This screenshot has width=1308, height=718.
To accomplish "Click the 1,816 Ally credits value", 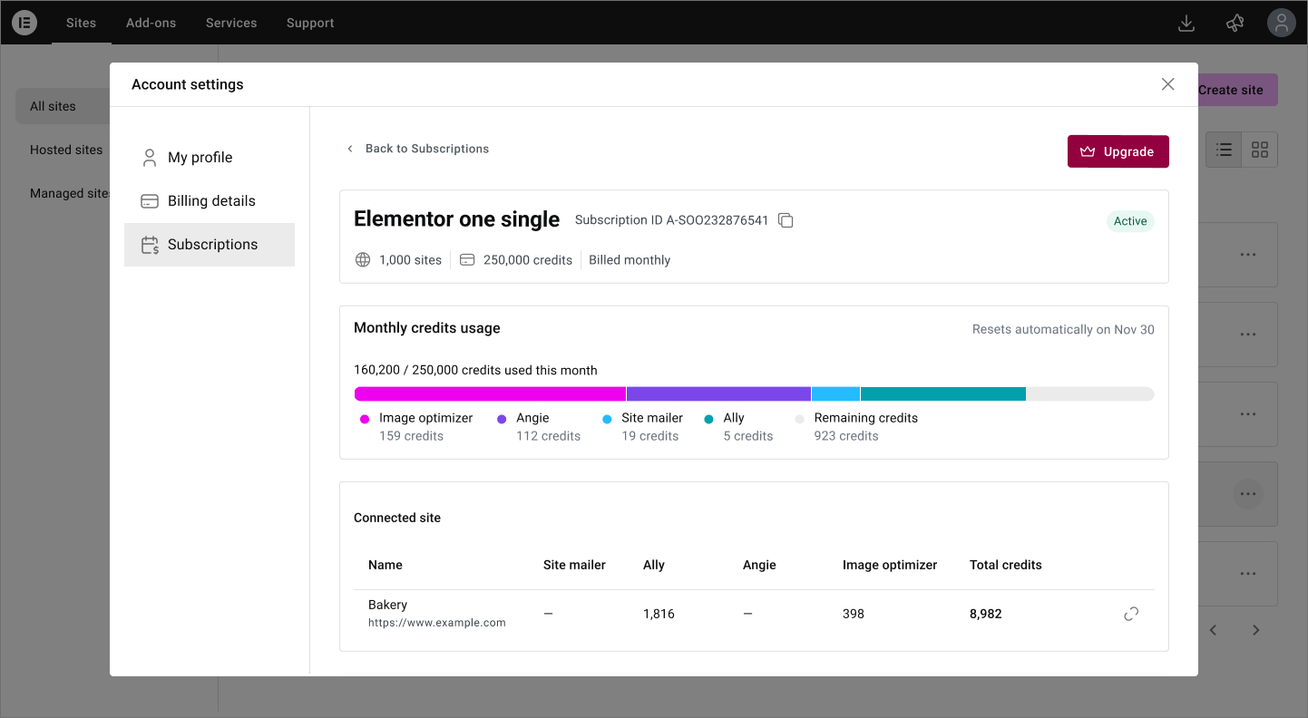I will pyautogui.click(x=659, y=614).
